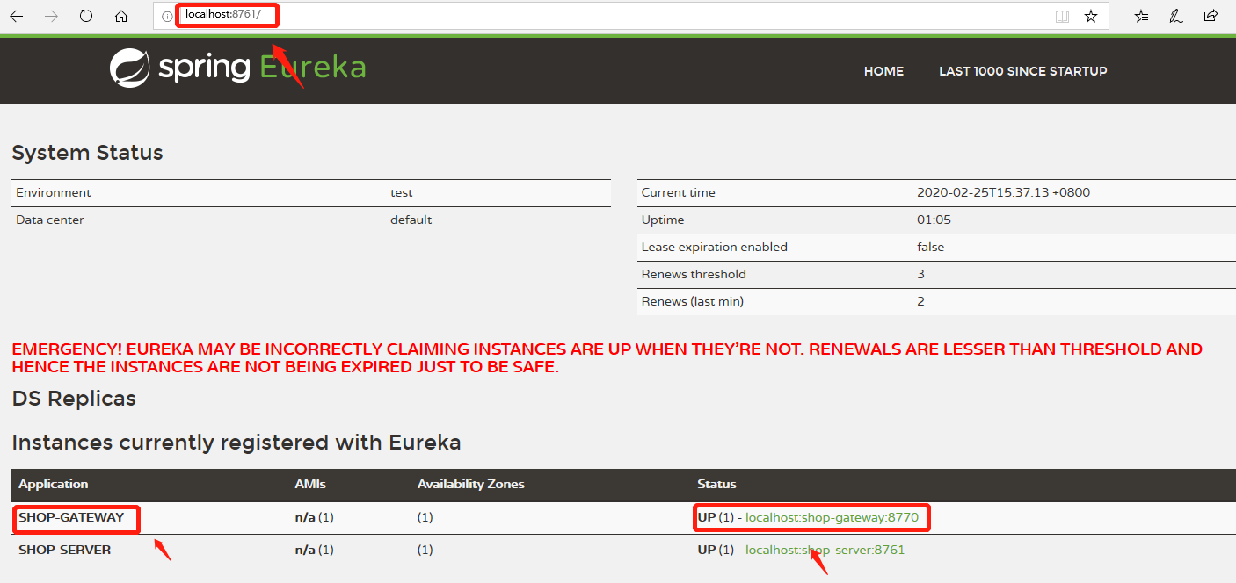Go forward in browser history
The height and width of the screenshot is (583, 1236).
click(x=51, y=15)
